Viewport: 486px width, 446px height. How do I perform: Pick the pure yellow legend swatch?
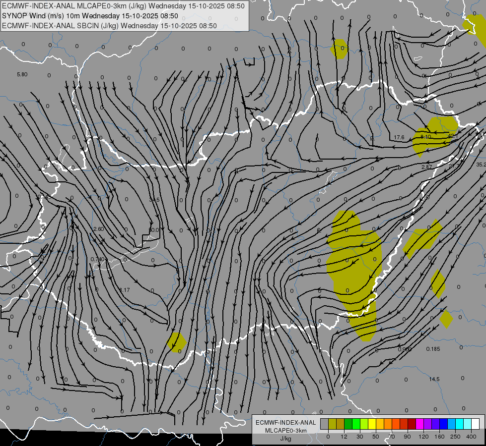[x=372, y=424]
